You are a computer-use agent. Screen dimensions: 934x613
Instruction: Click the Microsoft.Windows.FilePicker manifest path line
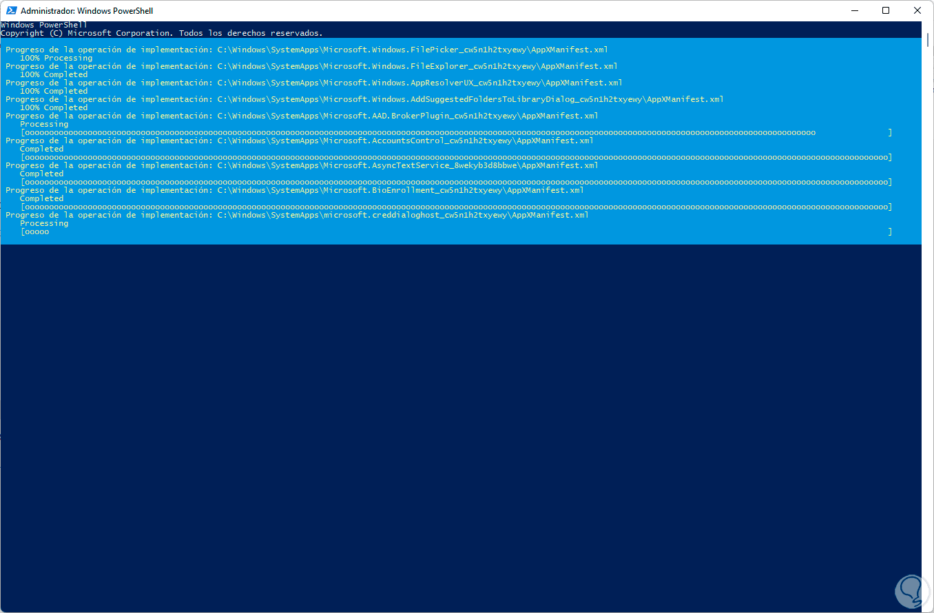307,50
